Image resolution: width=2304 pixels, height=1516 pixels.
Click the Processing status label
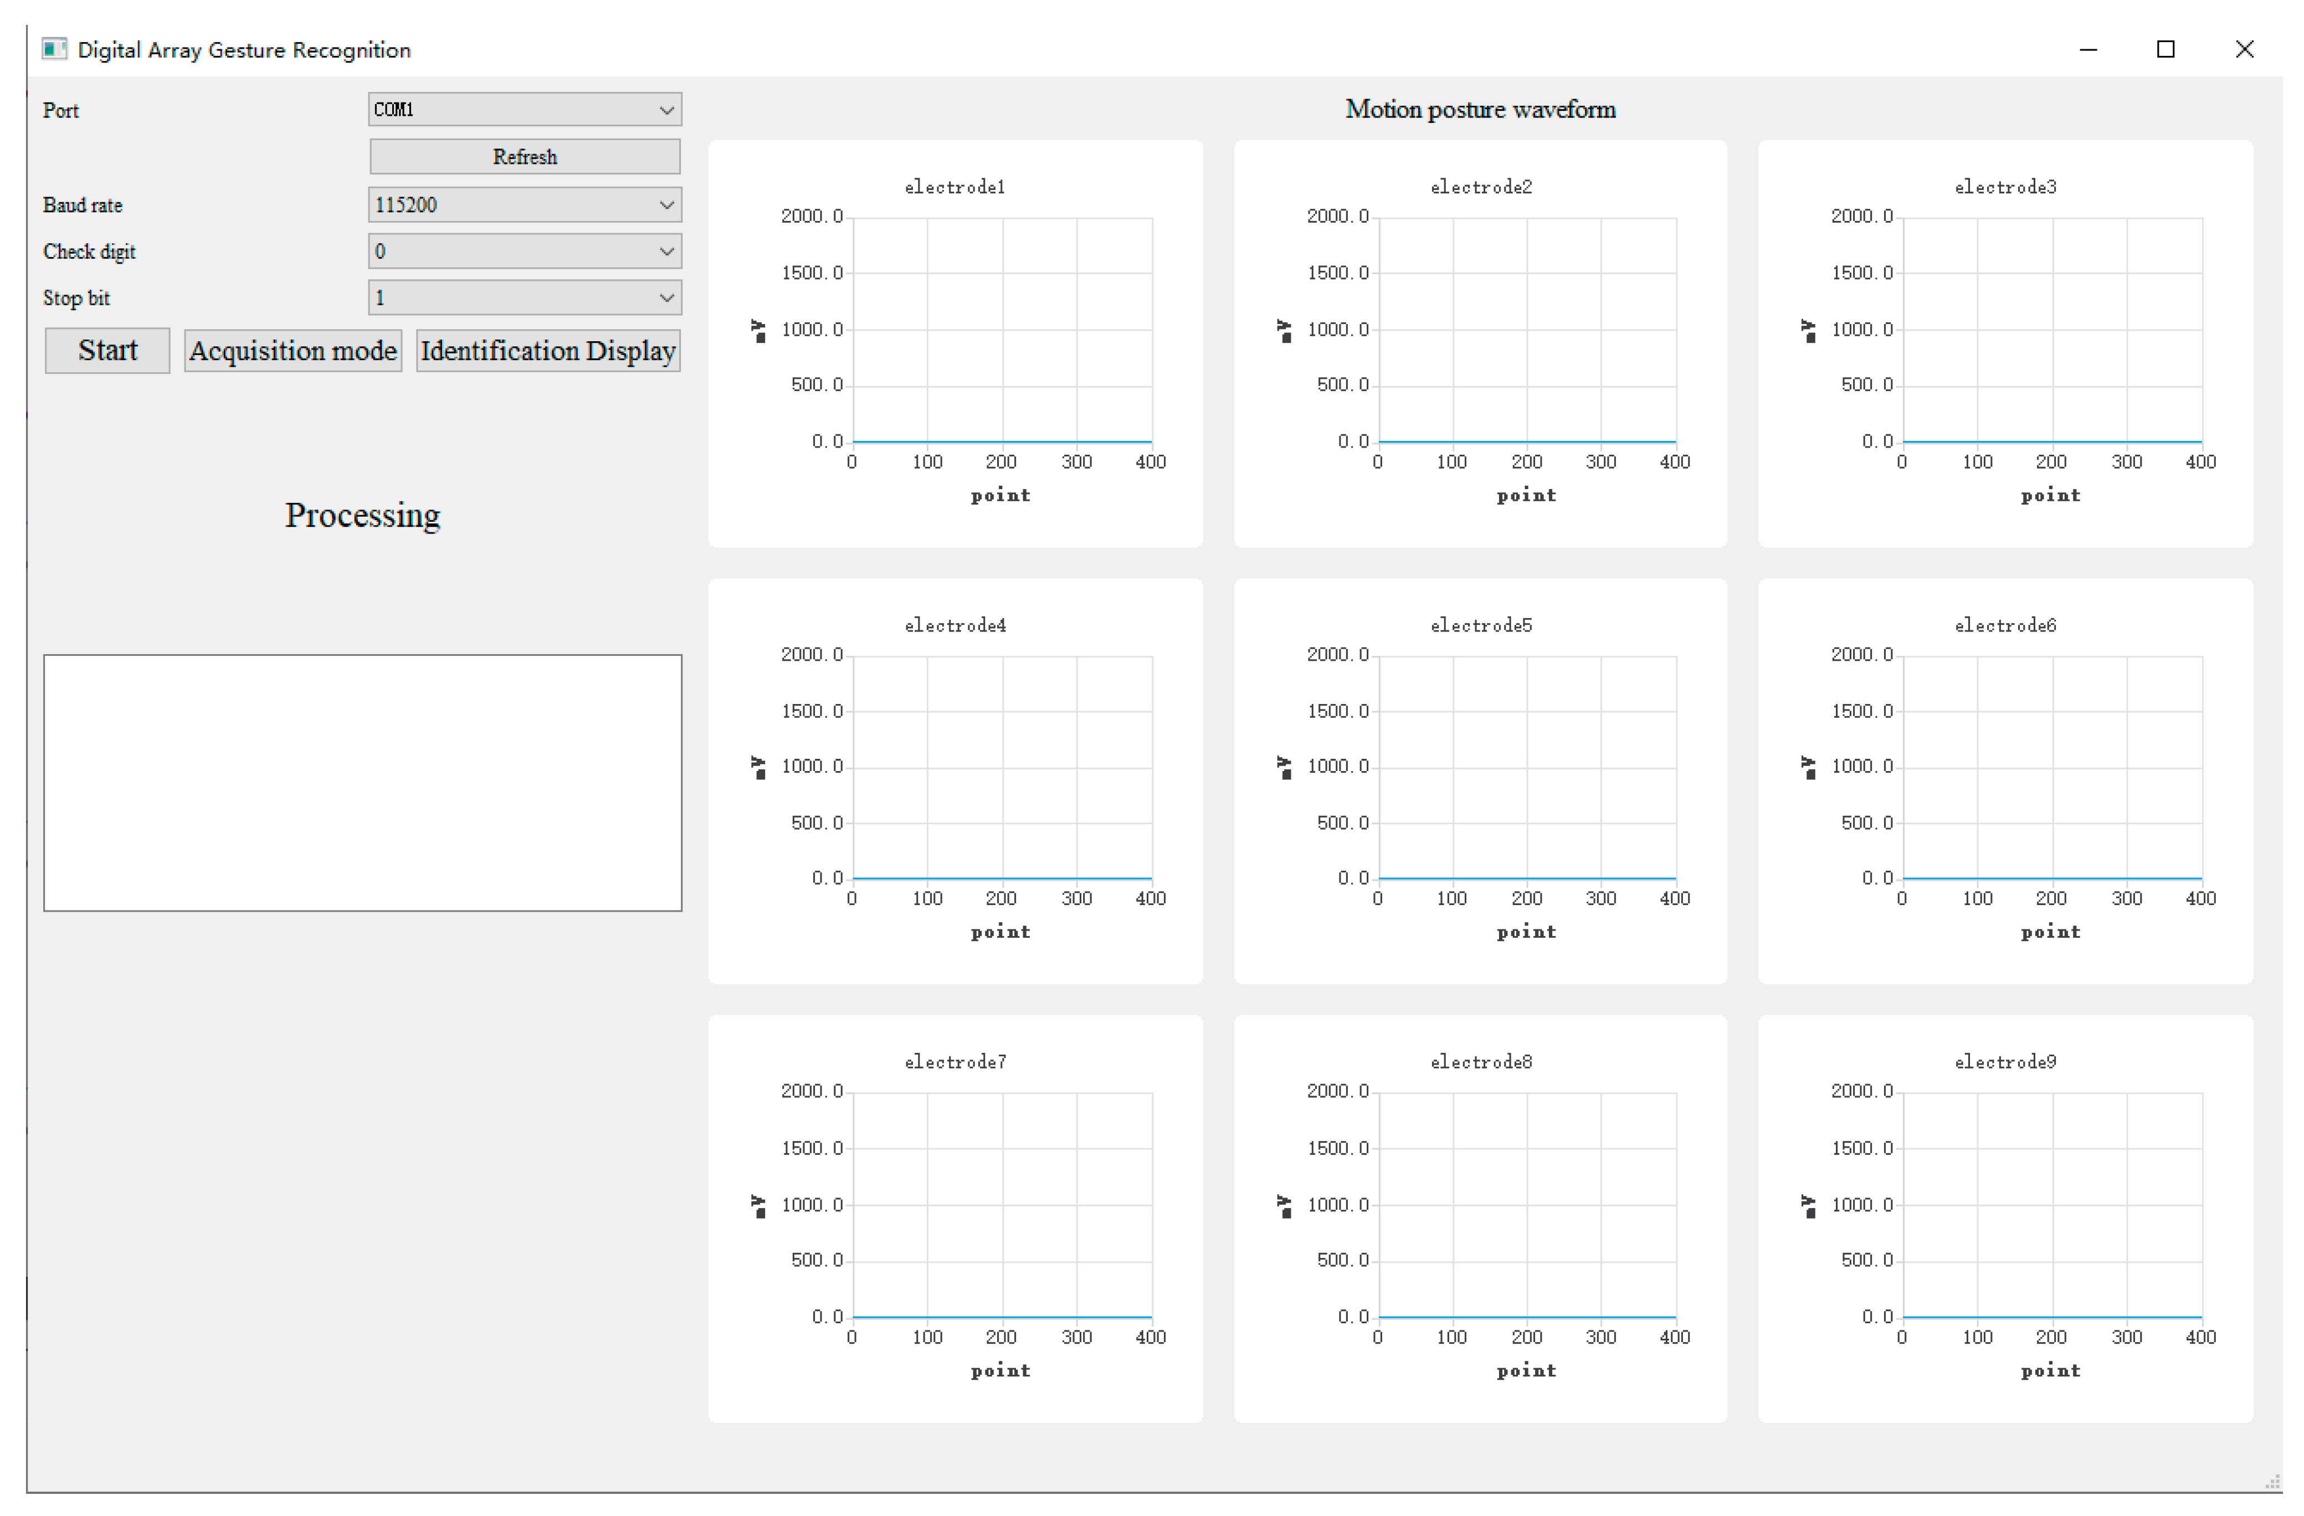[x=362, y=515]
